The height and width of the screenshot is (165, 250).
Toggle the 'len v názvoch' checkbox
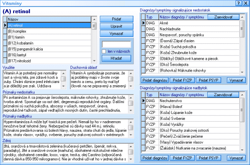coord(104,52)
